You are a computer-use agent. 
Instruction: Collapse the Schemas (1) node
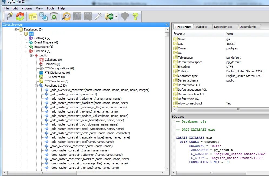[x=26, y=51]
